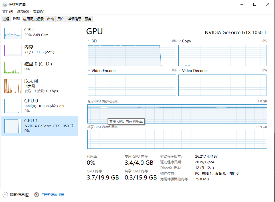Viewport: 275px width, 202px height.
Task: Select GPU 1 NVIDIA GeForce GTX 1050 Ti
Action: pyautogui.click(x=40, y=126)
